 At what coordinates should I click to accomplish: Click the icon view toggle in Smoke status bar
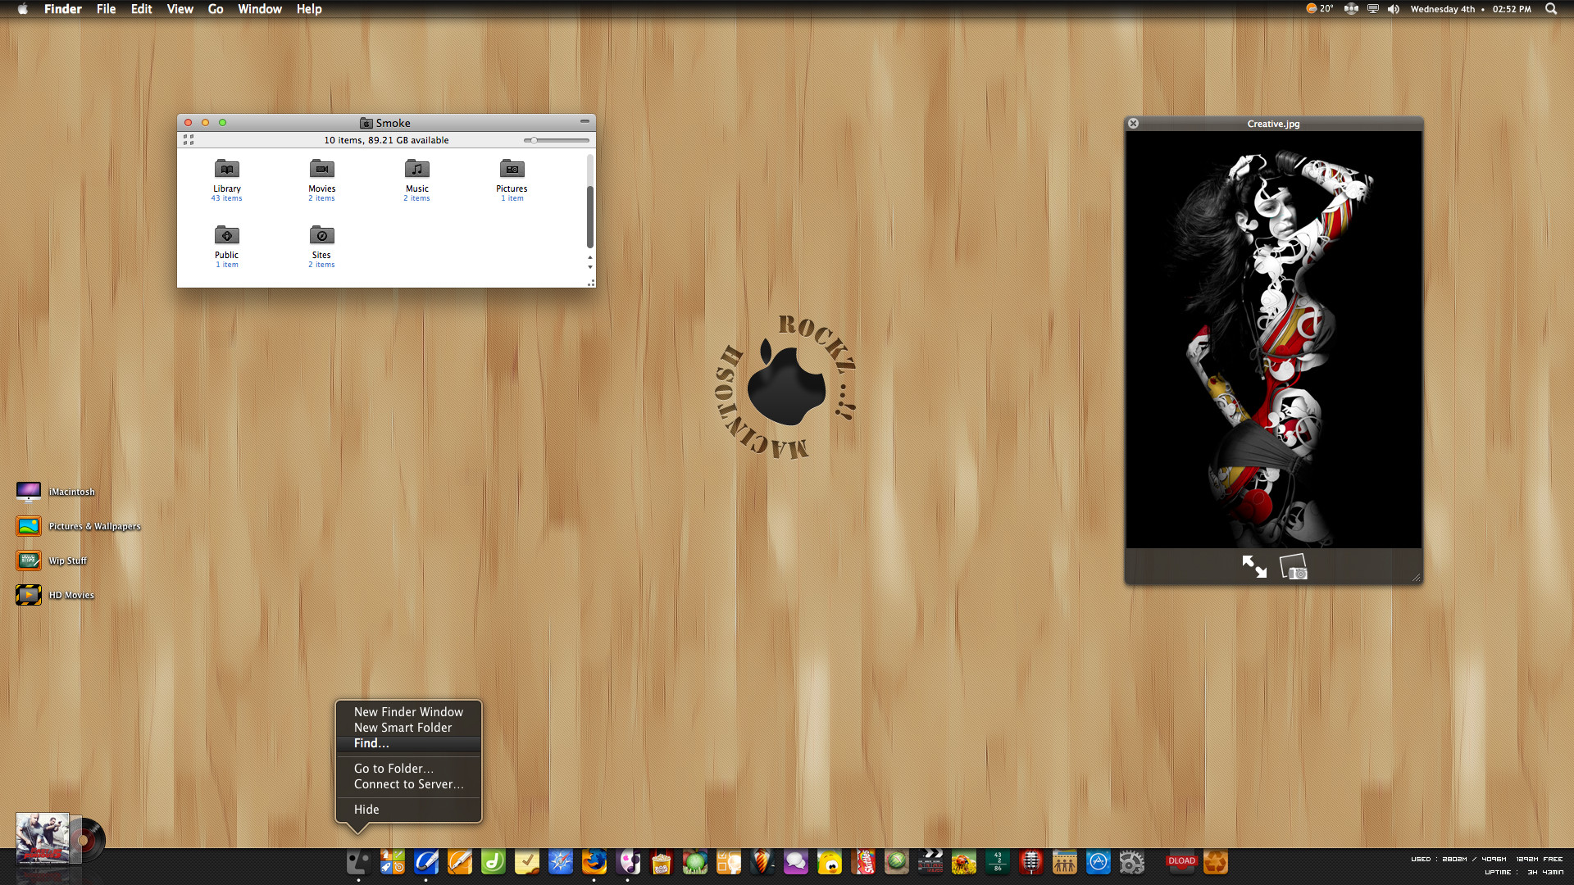[x=189, y=140]
